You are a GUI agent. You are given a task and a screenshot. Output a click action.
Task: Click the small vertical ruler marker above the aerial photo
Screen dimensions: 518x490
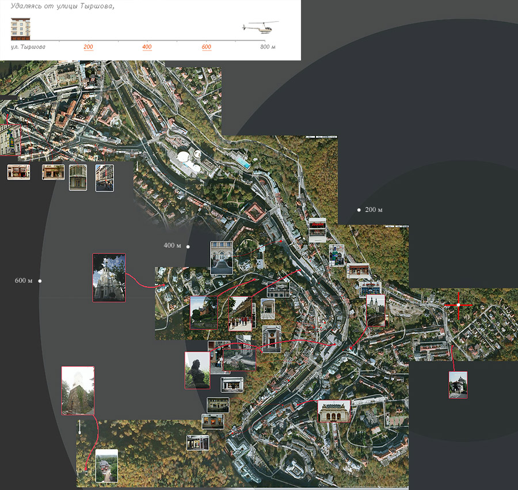79,426
